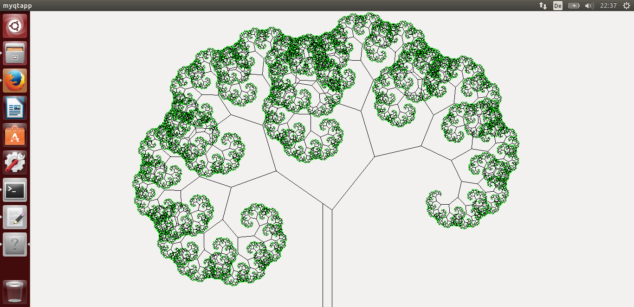Image resolution: width=634 pixels, height=307 pixels.
Task: Open the session gear menu in the top-right
Action: click(x=626, y=6)
